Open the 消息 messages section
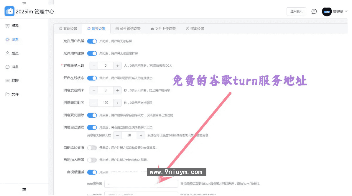 tap(14, 67)
